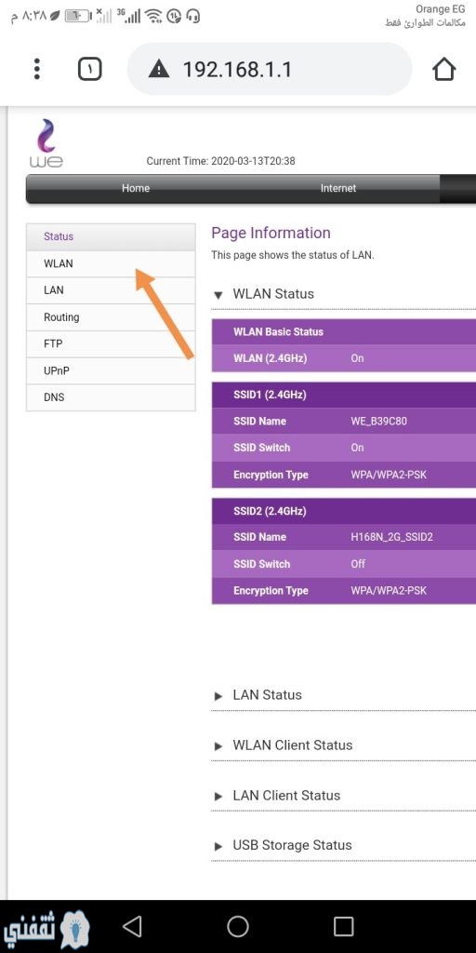Open the DNS sidebar item
476x953 pixels.
(112, 397)
